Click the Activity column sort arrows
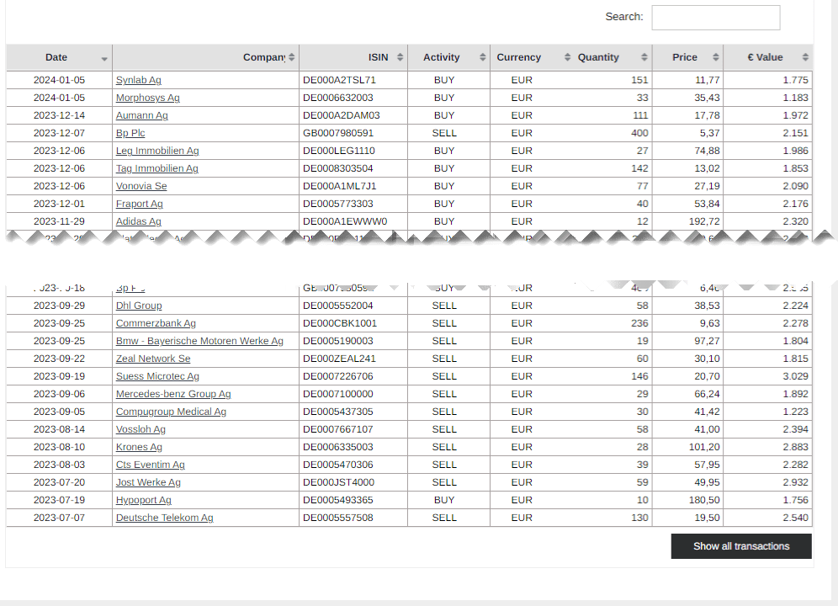Viewport: 838px width, 606px height. click(482, 57)
